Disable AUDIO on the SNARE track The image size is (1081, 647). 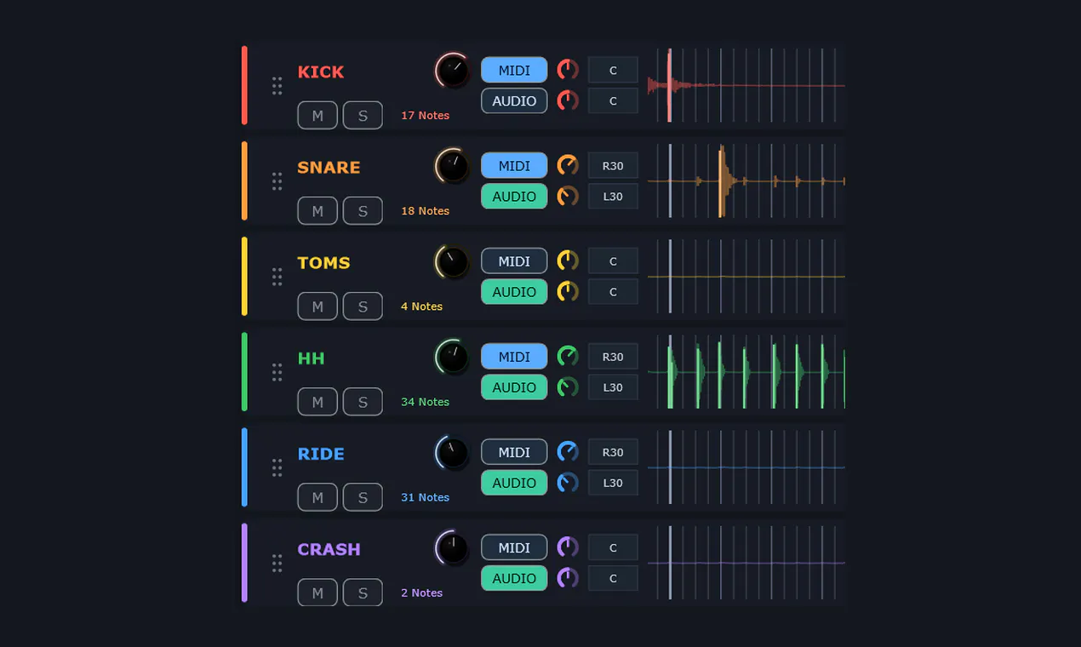[514, 197]
